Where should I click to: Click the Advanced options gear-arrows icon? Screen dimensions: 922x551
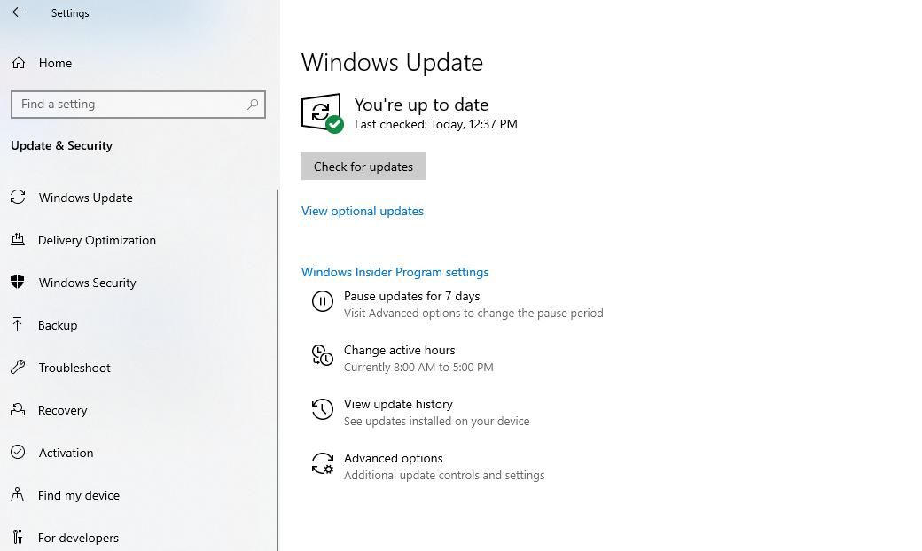click(322, 463)
